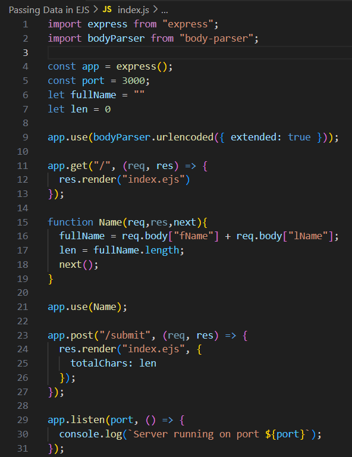Viewport: 352px width, 457px height.
Task: Click bodyParser identifier in the line 2 import
Action: point(116,38)
